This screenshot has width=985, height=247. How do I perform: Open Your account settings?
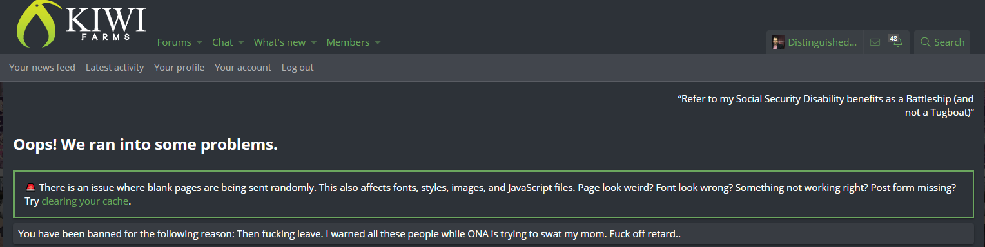point(243,68)
